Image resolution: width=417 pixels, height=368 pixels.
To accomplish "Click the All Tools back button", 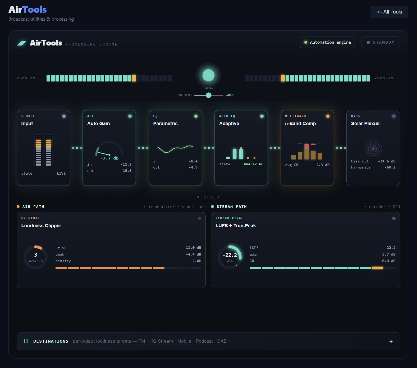I will click(389, 12).
